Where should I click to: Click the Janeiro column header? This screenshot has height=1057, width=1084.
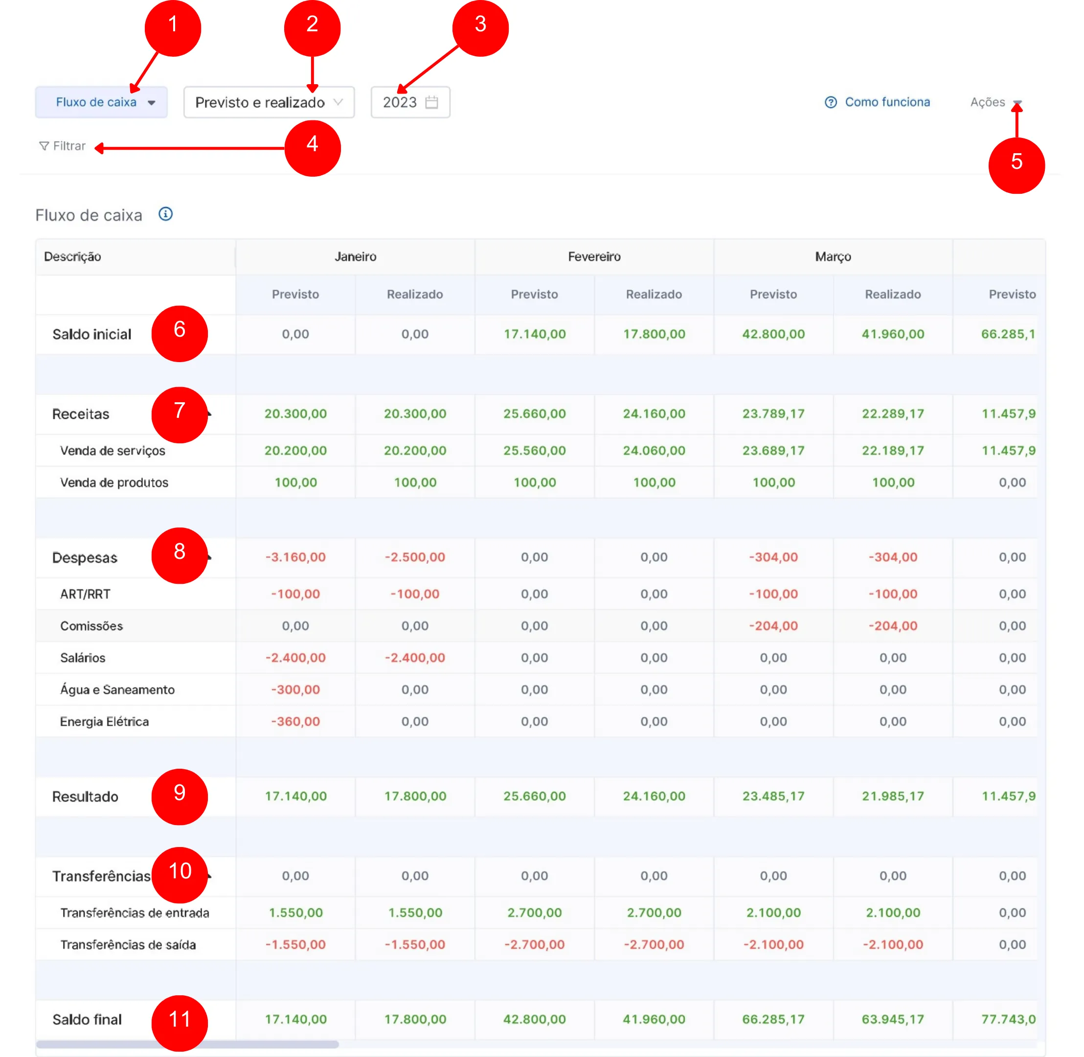coord(355,256)
